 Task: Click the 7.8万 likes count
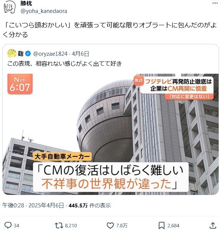click(x=122, y=226)
